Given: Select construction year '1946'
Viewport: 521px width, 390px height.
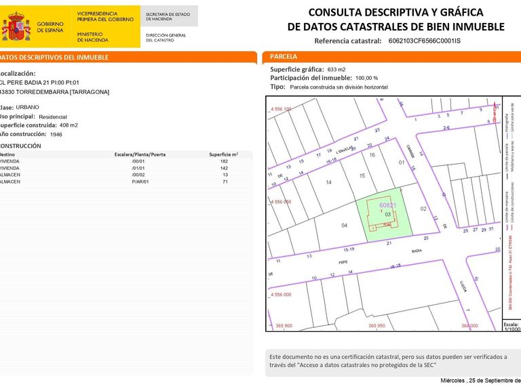Looking at the screenshot, I should 56,135.
